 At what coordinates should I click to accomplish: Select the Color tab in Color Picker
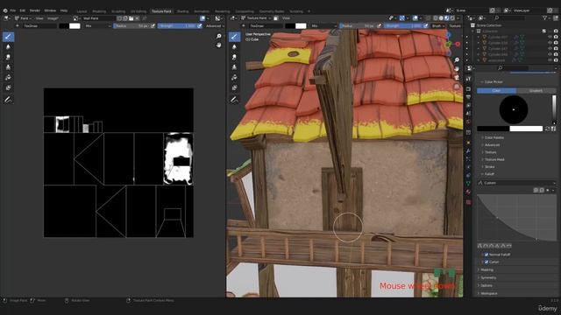(497, 91)
